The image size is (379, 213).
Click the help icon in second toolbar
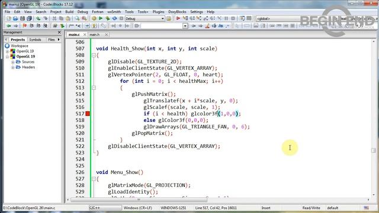[94, 26]
